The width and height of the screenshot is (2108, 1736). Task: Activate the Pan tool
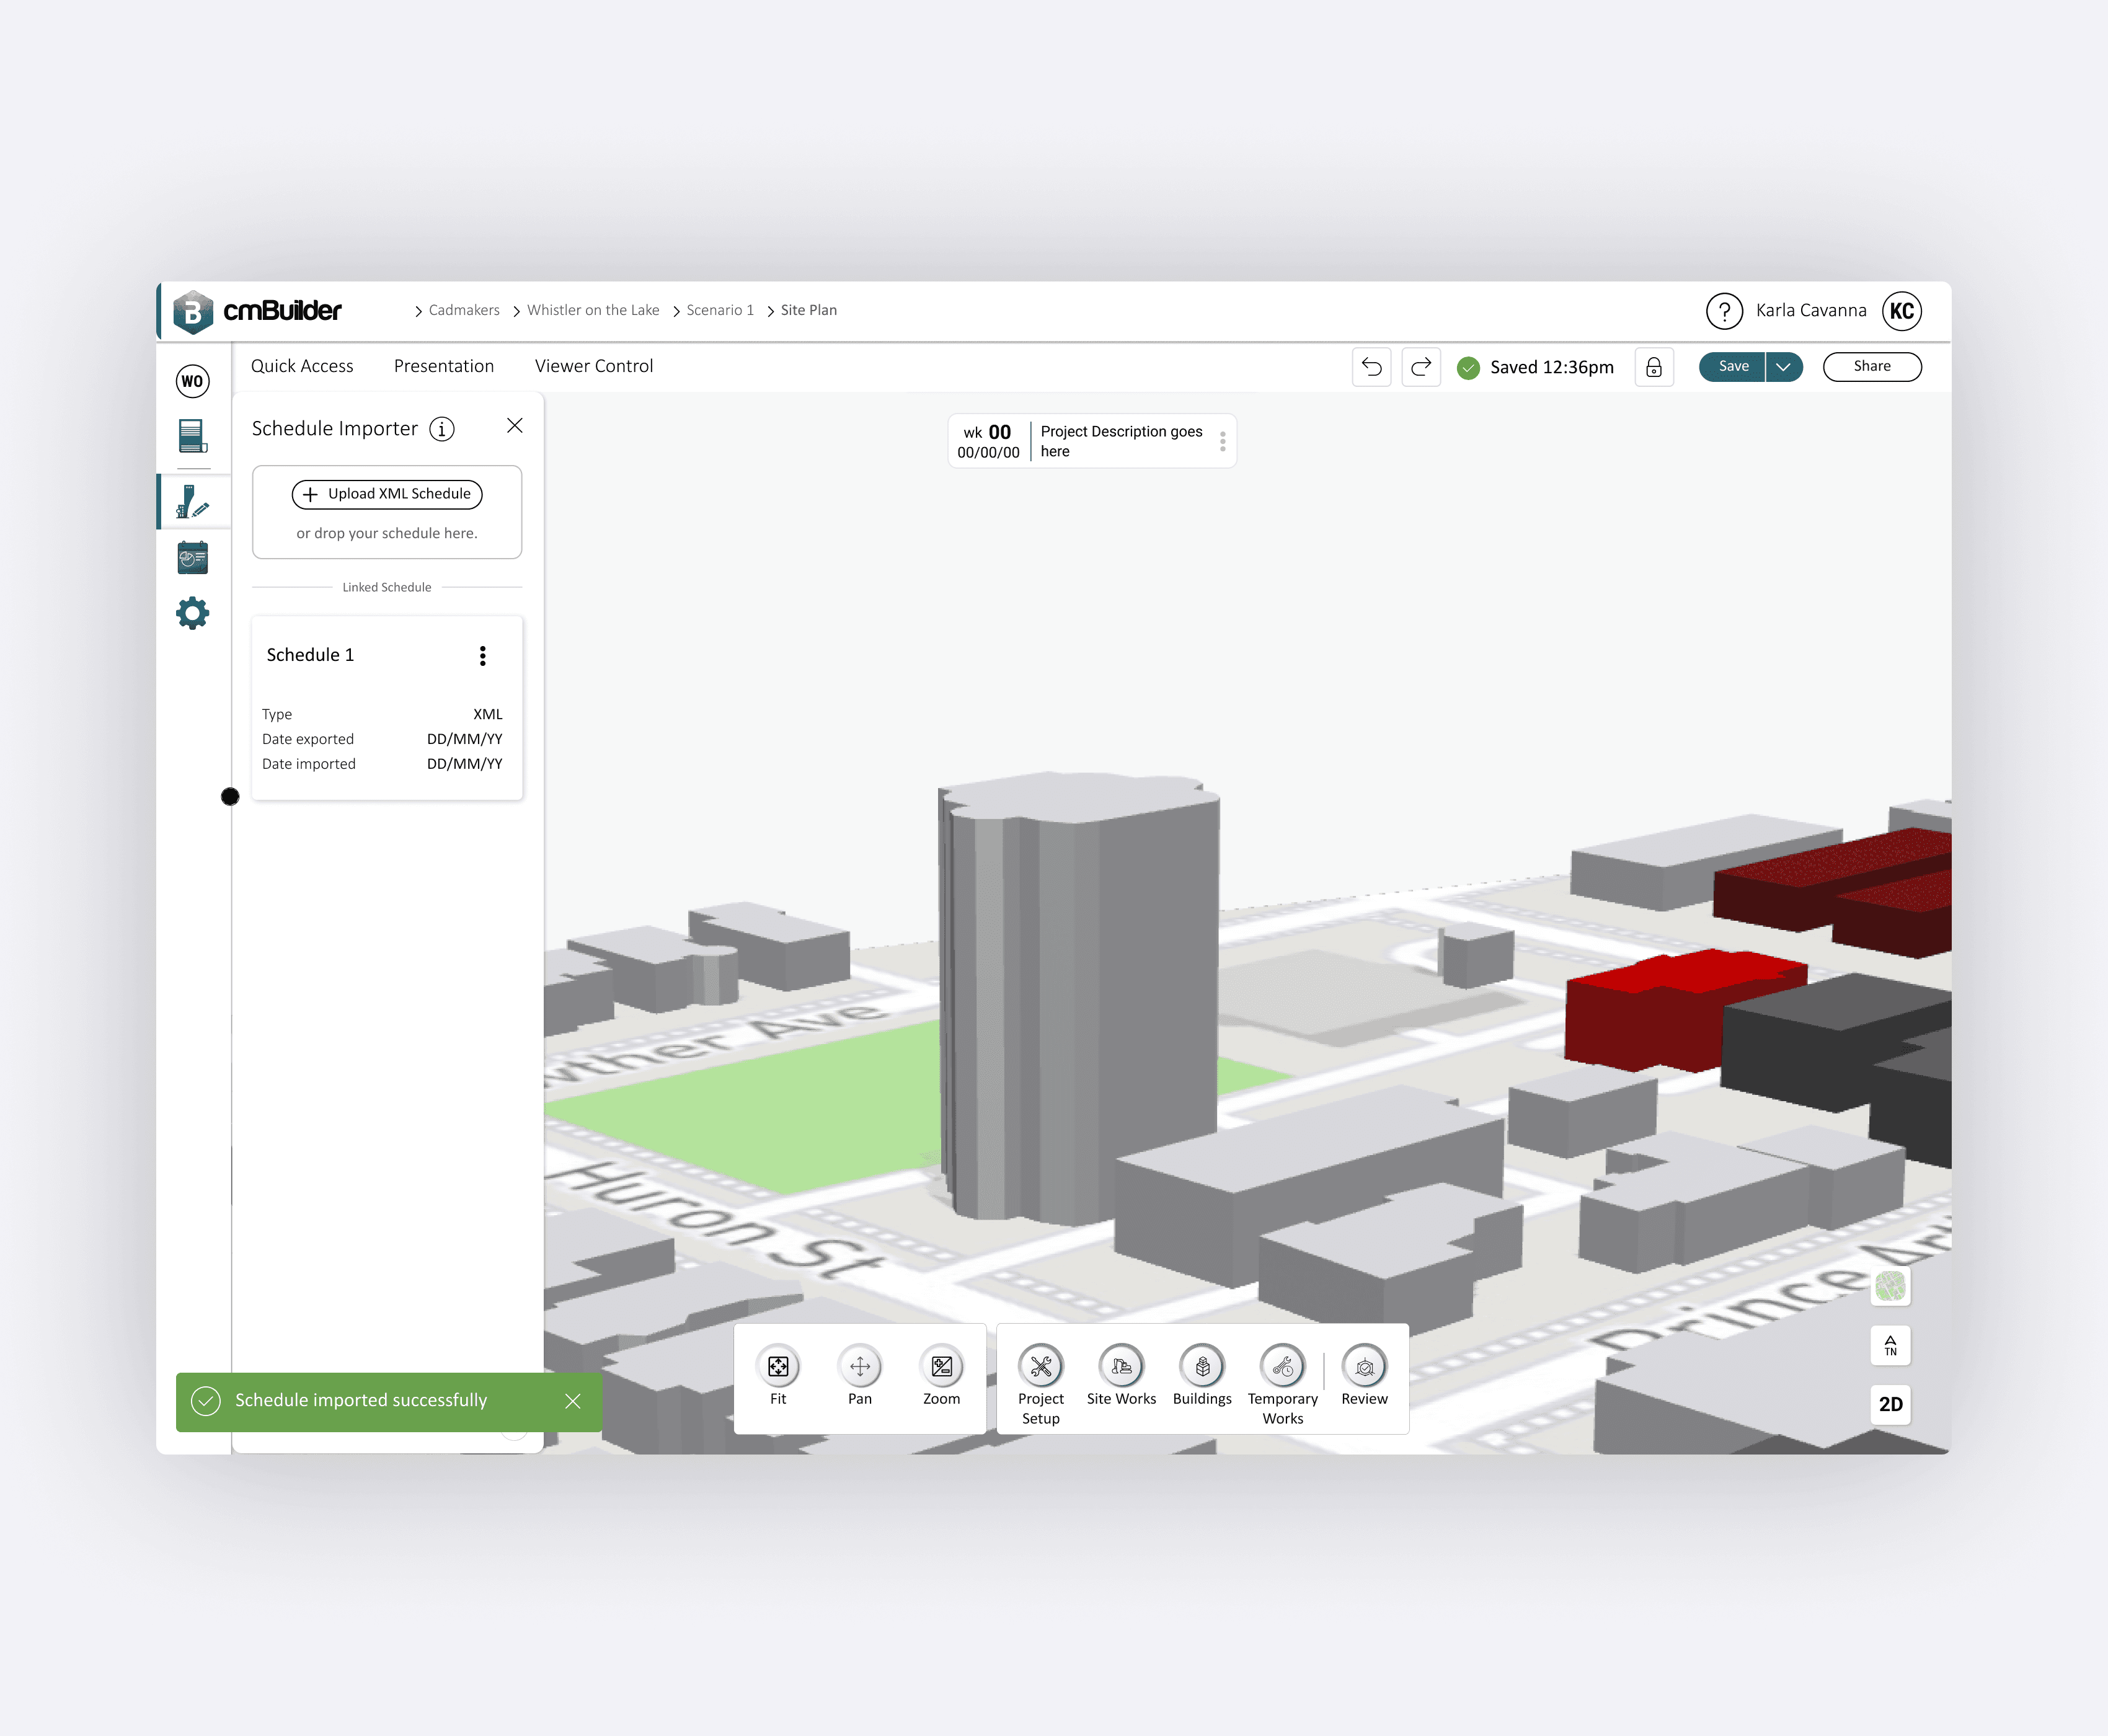(859, 1367)
